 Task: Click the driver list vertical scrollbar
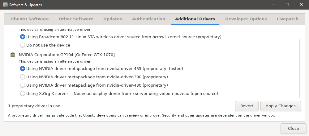[x=300, y=68]
